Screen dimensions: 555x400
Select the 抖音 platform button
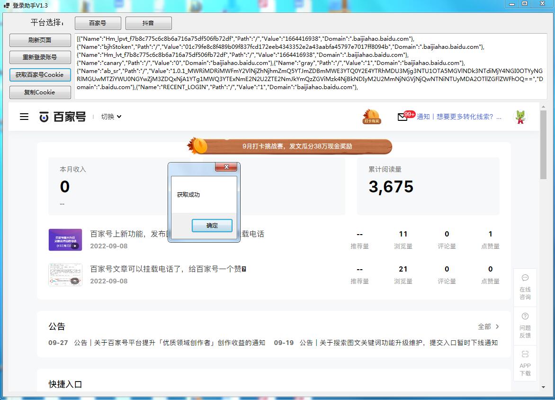[148, 23]
